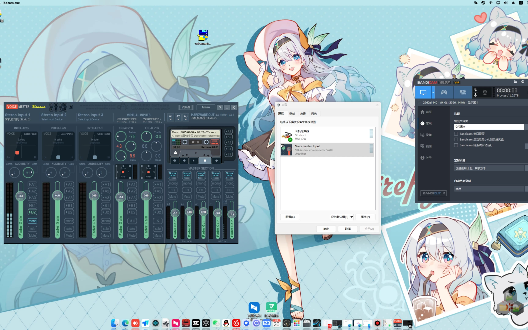Rewind the Voicemeeter cassette recorder
Screen dimensions: 528x330
pyautogui.click(x=175, y=160)
